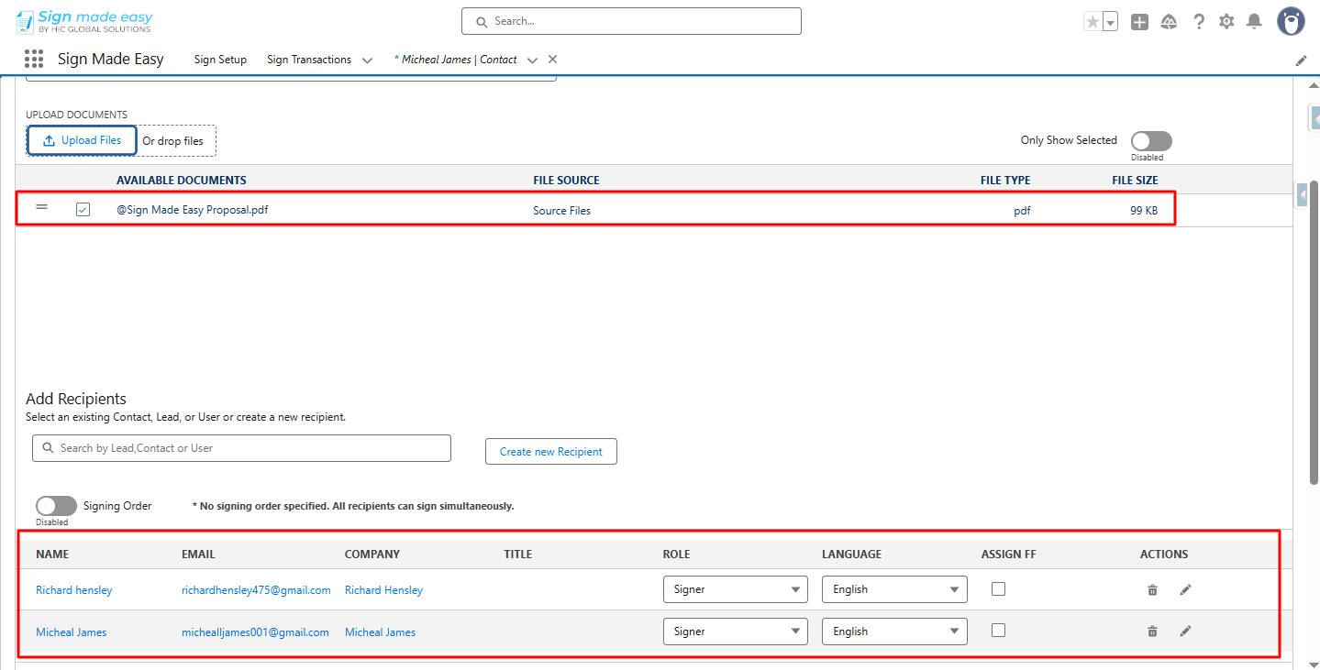Delete the Richard hensley recipient

[x=1152, y=590]
